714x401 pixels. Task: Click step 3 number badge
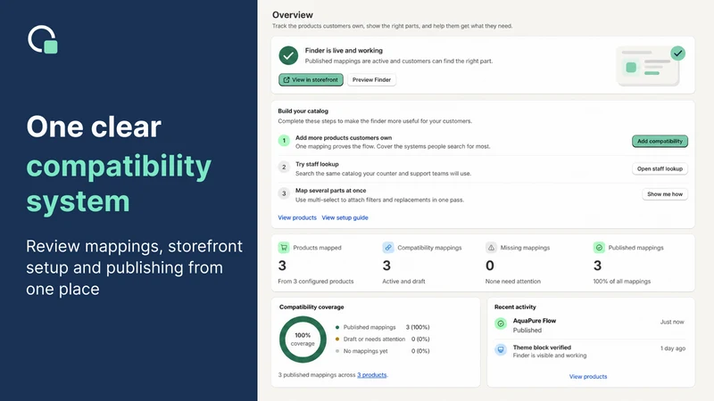click(x=284, y=193)
